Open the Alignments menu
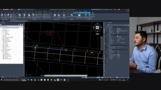 click(x=45, y=11)
